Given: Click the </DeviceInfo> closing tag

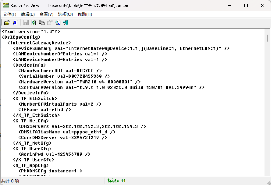Looking at the screenshot, I should click(31, 93).
